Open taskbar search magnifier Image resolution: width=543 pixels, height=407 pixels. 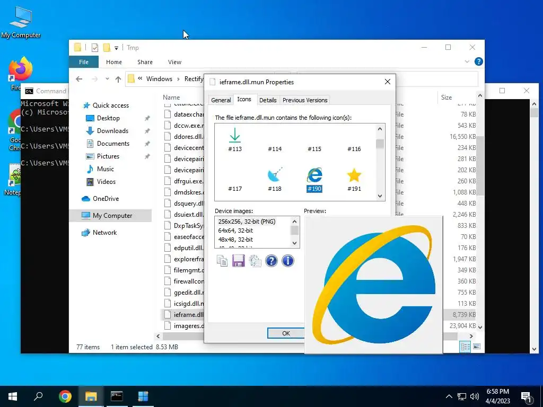pyautogui.click(x=38, y=396)
